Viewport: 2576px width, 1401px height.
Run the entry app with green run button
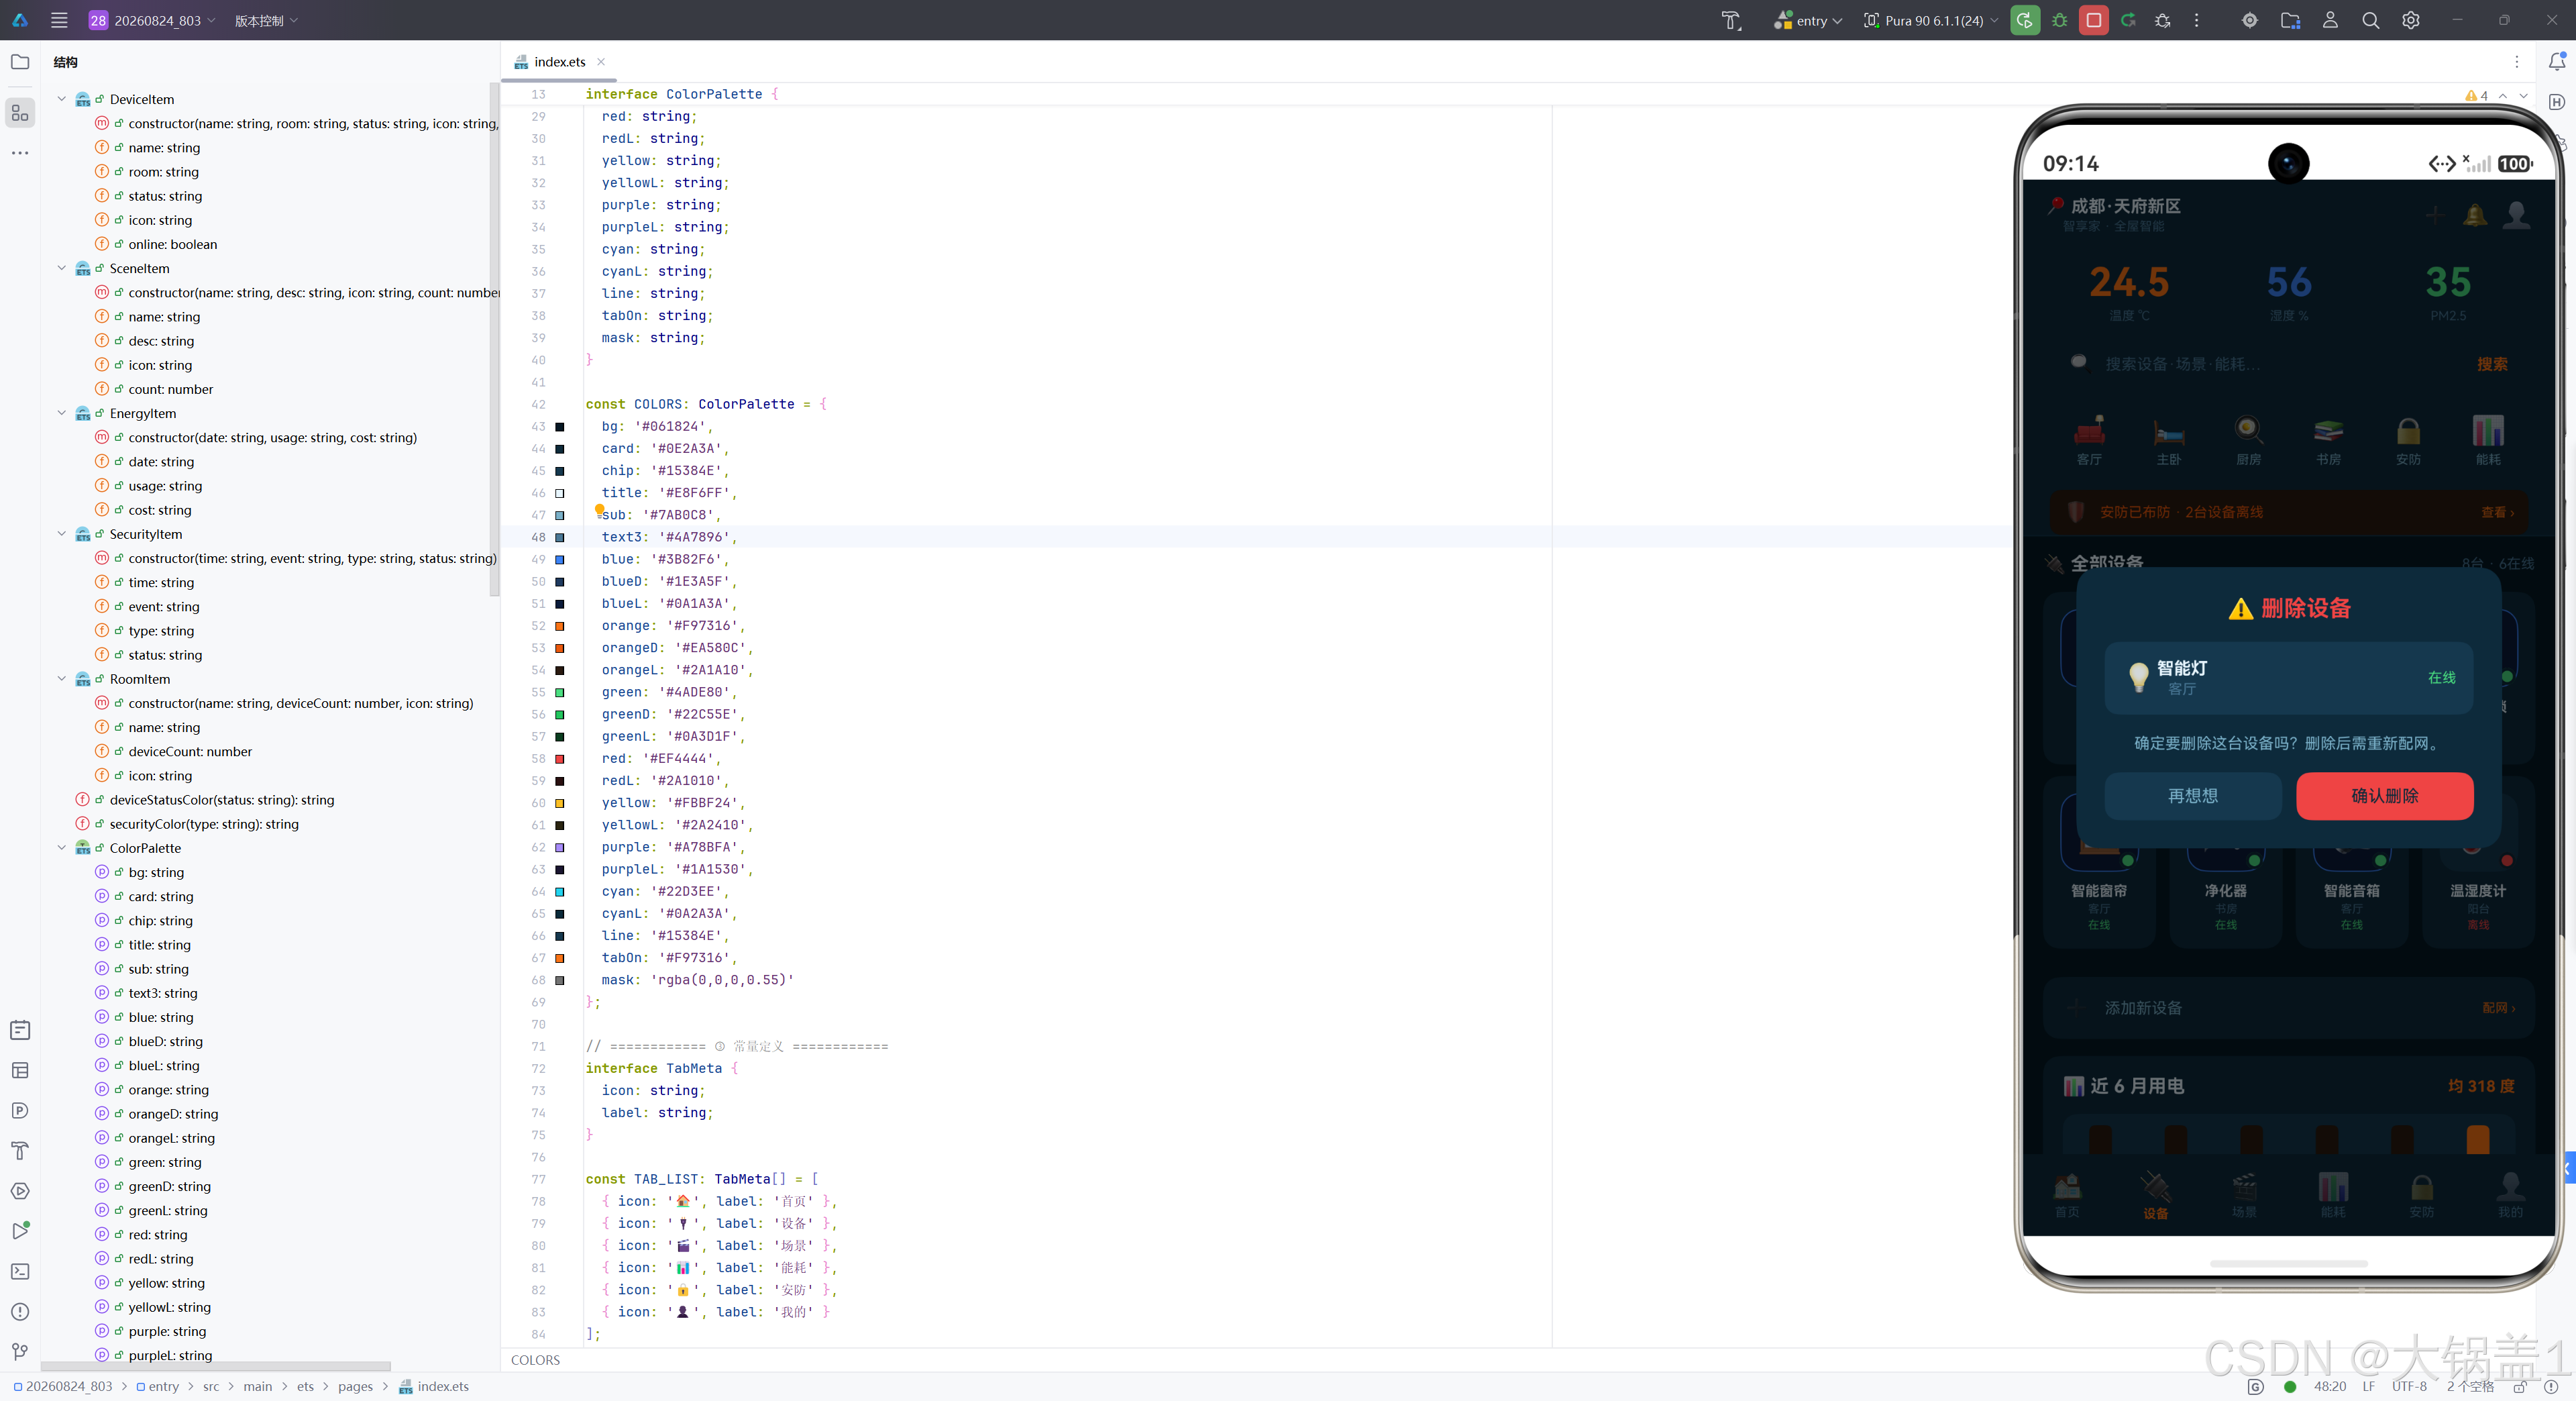pos(2025,20)
